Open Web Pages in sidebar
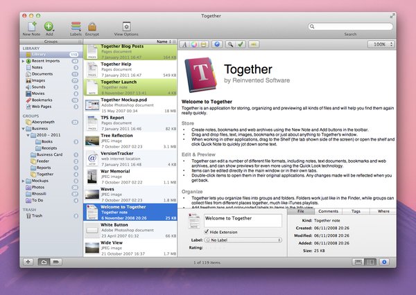Screen dimensions: 416x295 (x=51, y=107)
